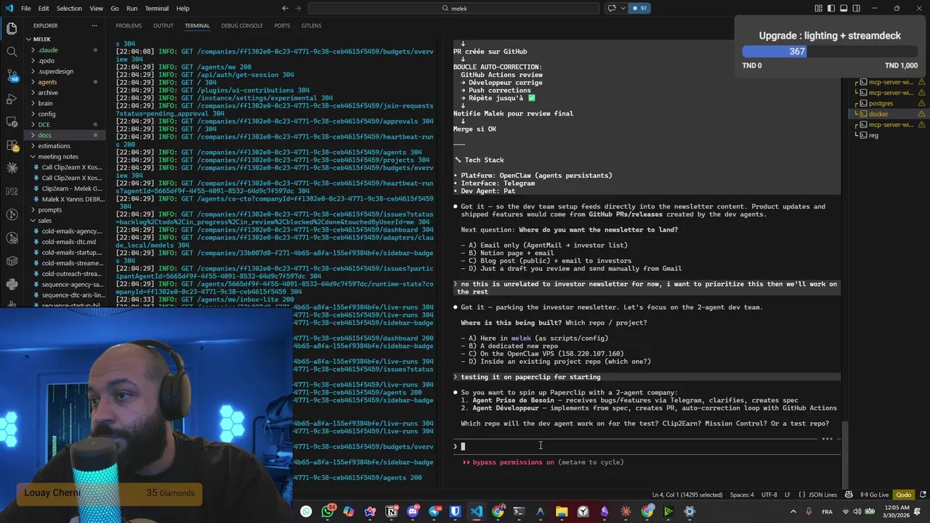This screenshot has height=523, width=930.
Task: Open the Search view in activity bar
Action: click(x=12, y=52)
